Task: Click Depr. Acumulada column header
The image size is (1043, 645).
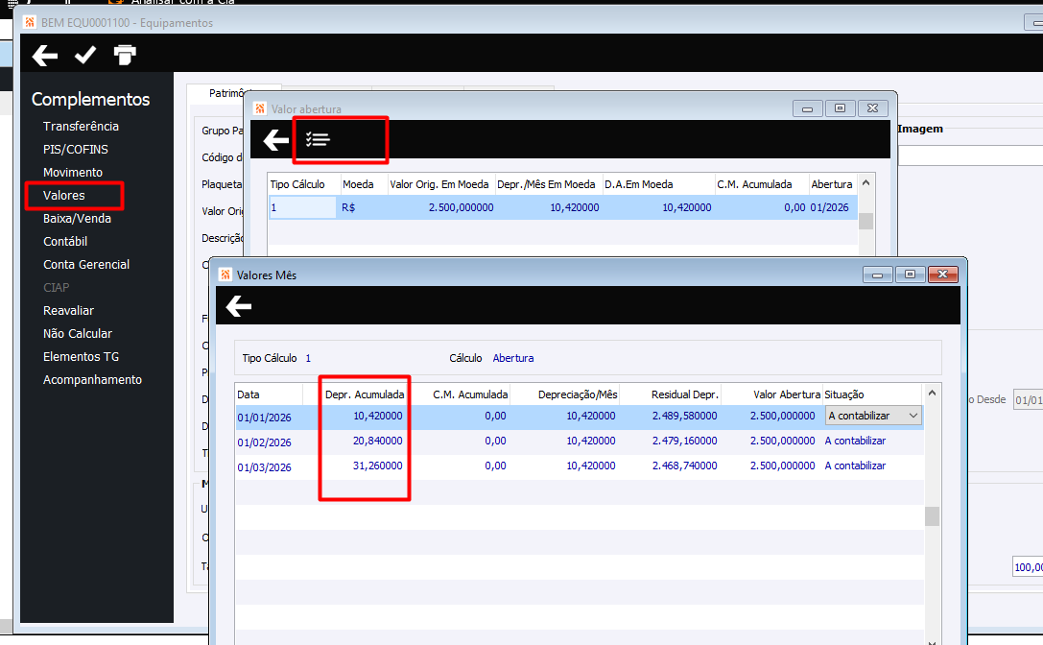Action: [365, 394]
